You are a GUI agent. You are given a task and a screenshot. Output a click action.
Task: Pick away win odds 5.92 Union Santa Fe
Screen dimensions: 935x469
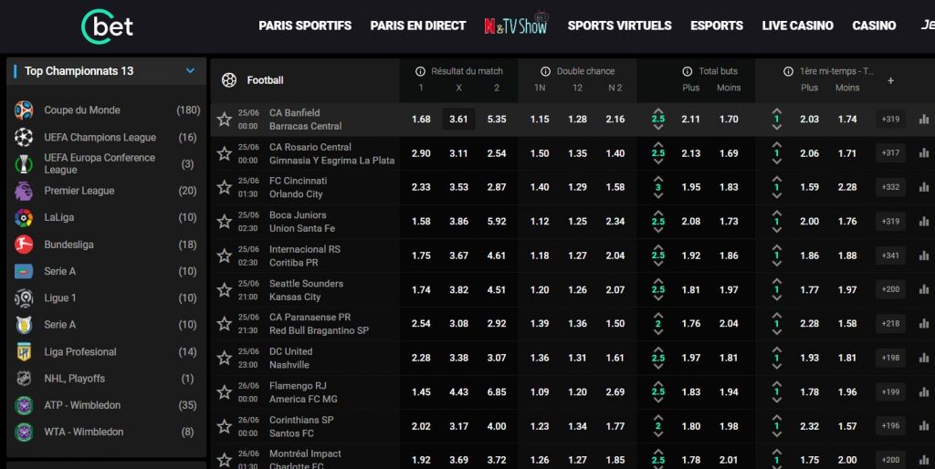click(497, 221)
